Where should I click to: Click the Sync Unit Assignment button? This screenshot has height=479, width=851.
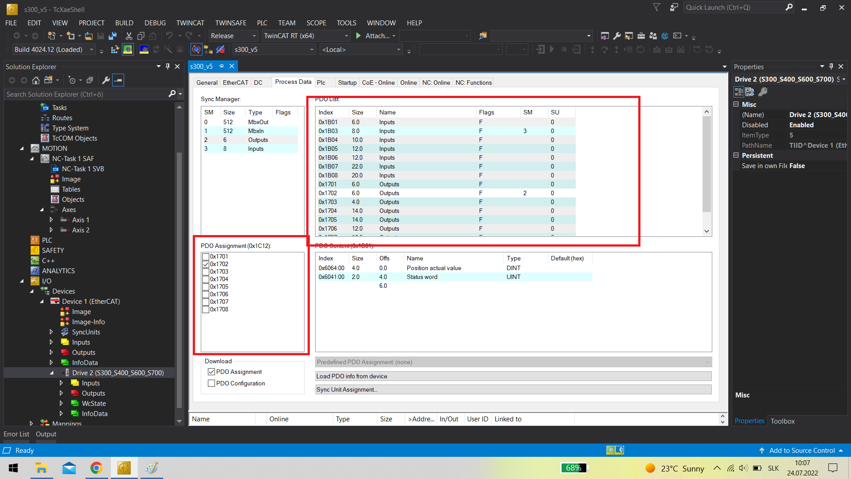click(x=513, y=389)
